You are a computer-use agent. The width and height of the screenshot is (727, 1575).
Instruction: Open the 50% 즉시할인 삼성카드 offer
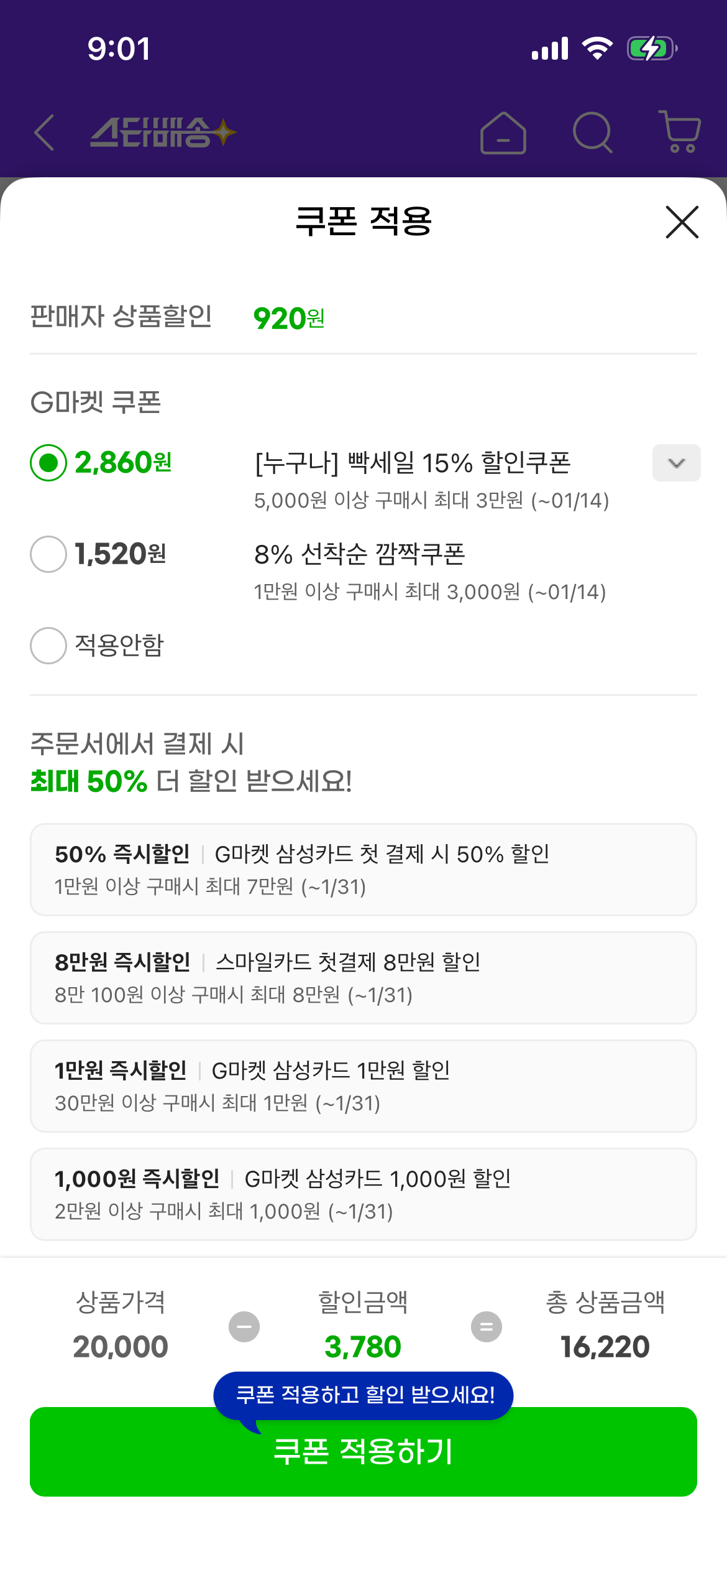tap(363, 870)
